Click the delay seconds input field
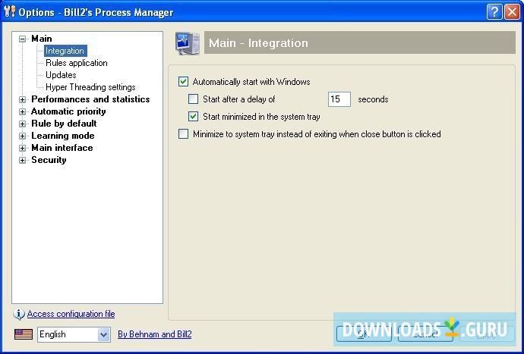 (339, 99)
